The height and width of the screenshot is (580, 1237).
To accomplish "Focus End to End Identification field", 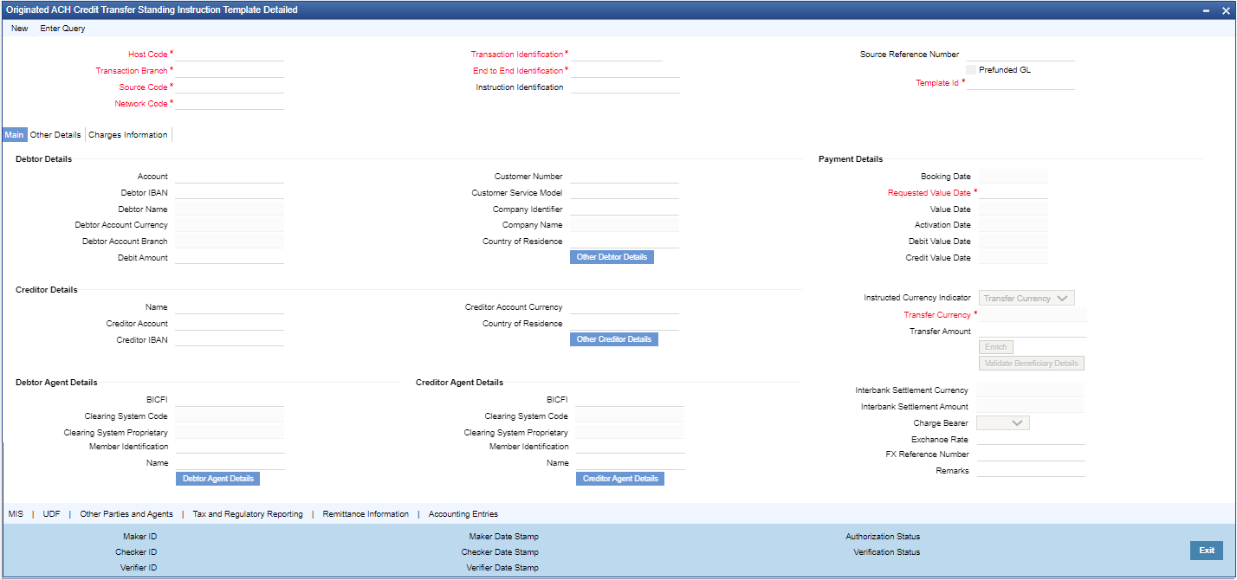I will pyautogui.click(x=625, y=70).
